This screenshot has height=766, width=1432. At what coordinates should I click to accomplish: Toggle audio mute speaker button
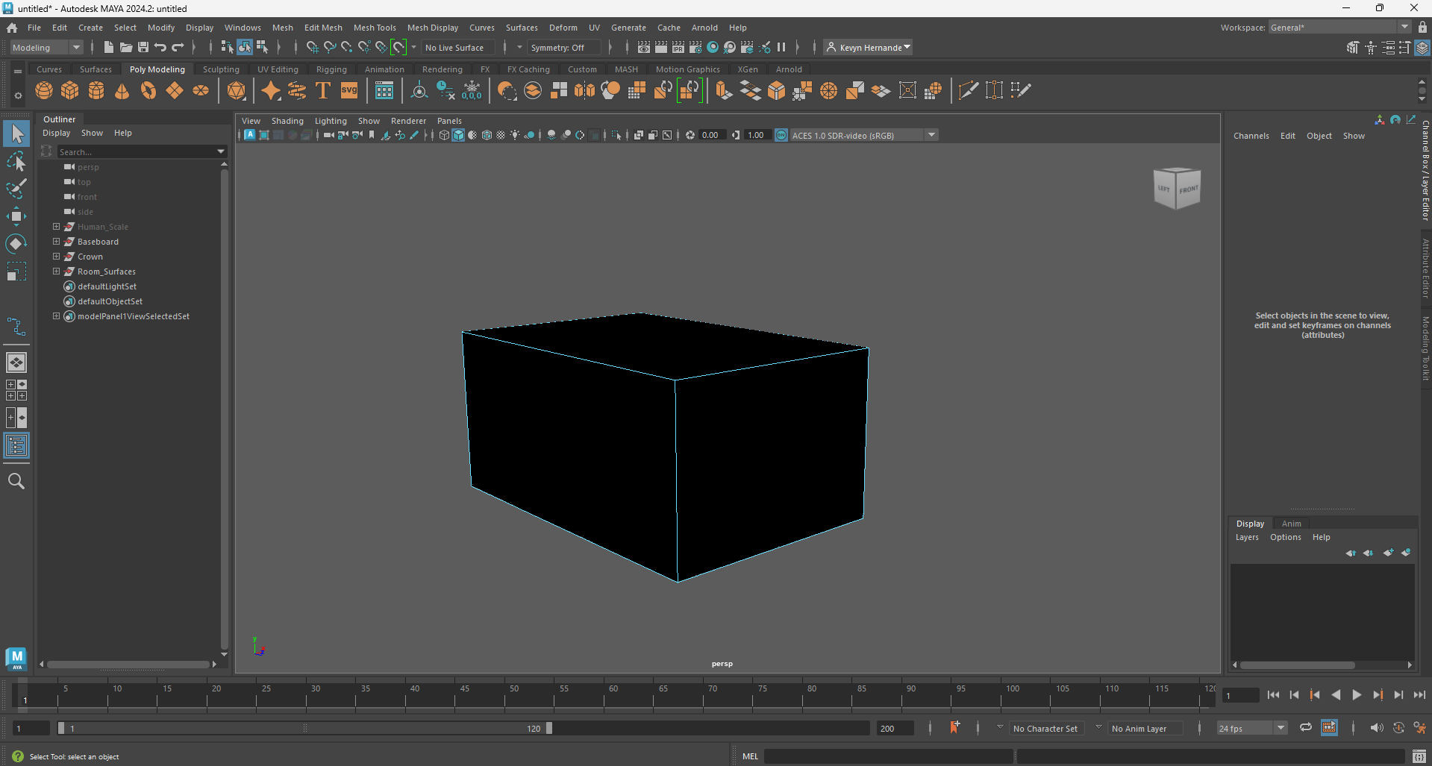[1376, 728]
